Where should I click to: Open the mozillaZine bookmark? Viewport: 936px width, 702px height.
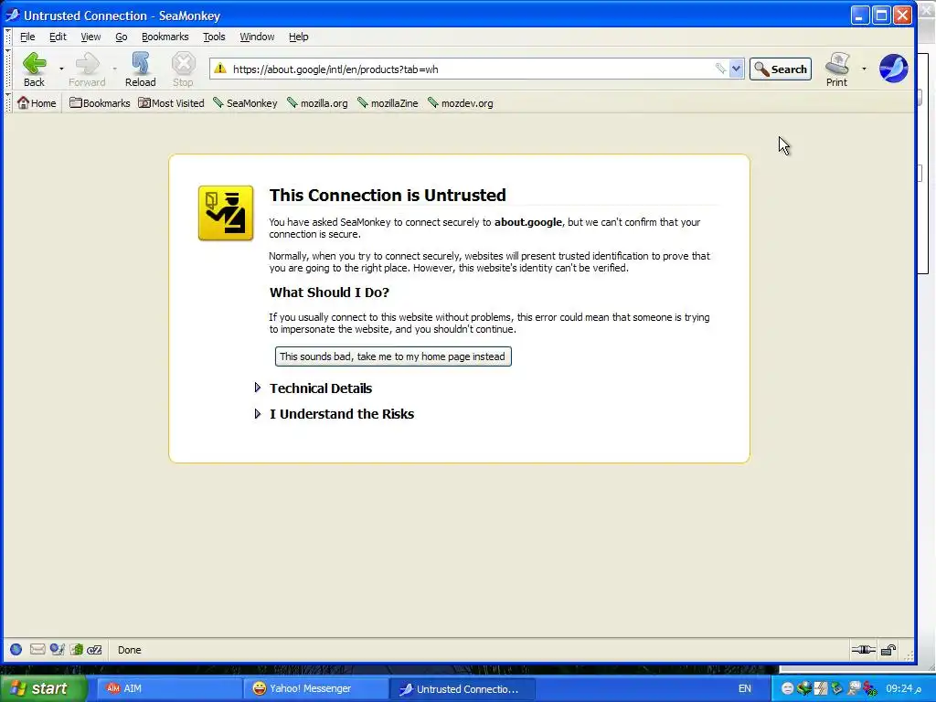[388, 103]
